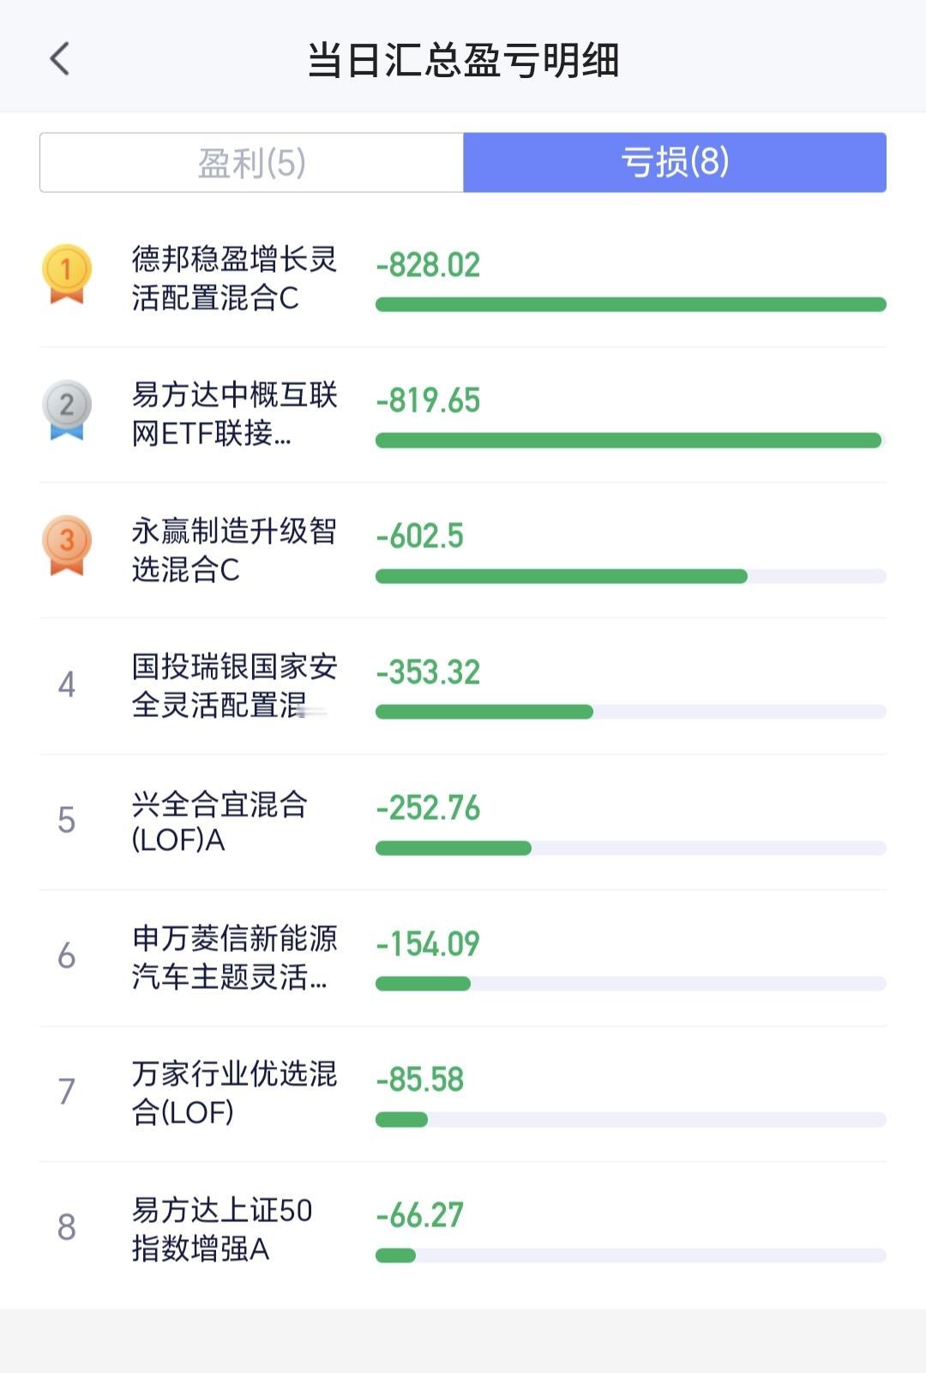Screen dimensions: 926x1373
Task: Click the -828.02 loss progress bar
Action: 631,304
